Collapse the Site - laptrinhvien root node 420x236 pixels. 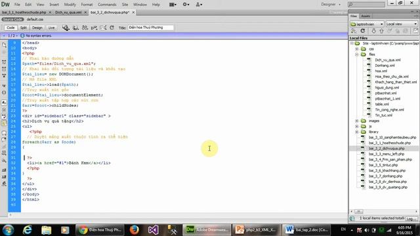352,43
